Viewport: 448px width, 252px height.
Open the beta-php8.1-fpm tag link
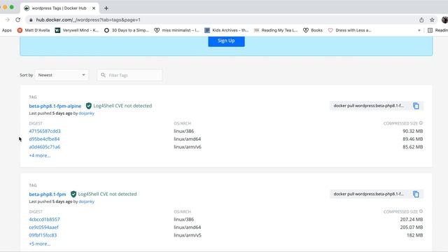[x=48, y=195]
